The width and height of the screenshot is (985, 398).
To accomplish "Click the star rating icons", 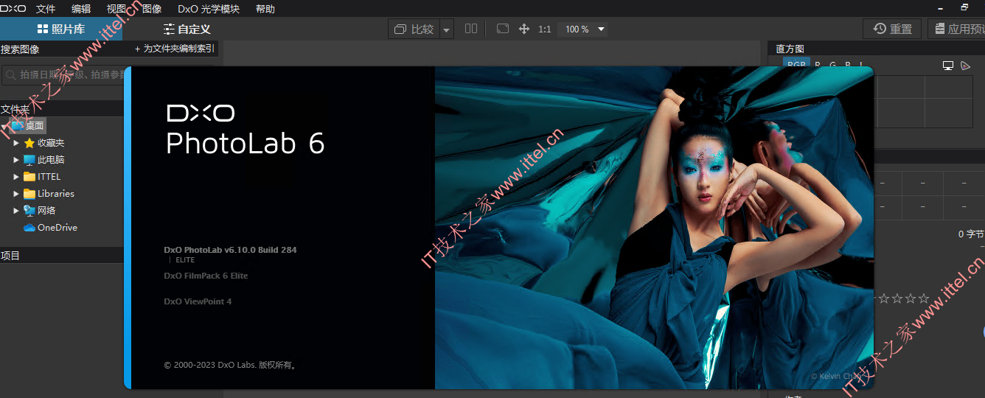I will click(903, 298).
